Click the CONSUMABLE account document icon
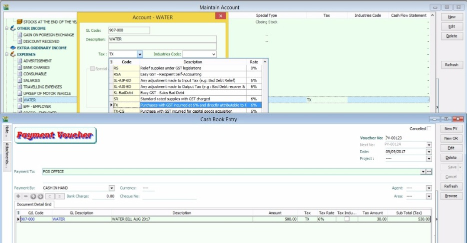467x243 pixels. [19, 74]
